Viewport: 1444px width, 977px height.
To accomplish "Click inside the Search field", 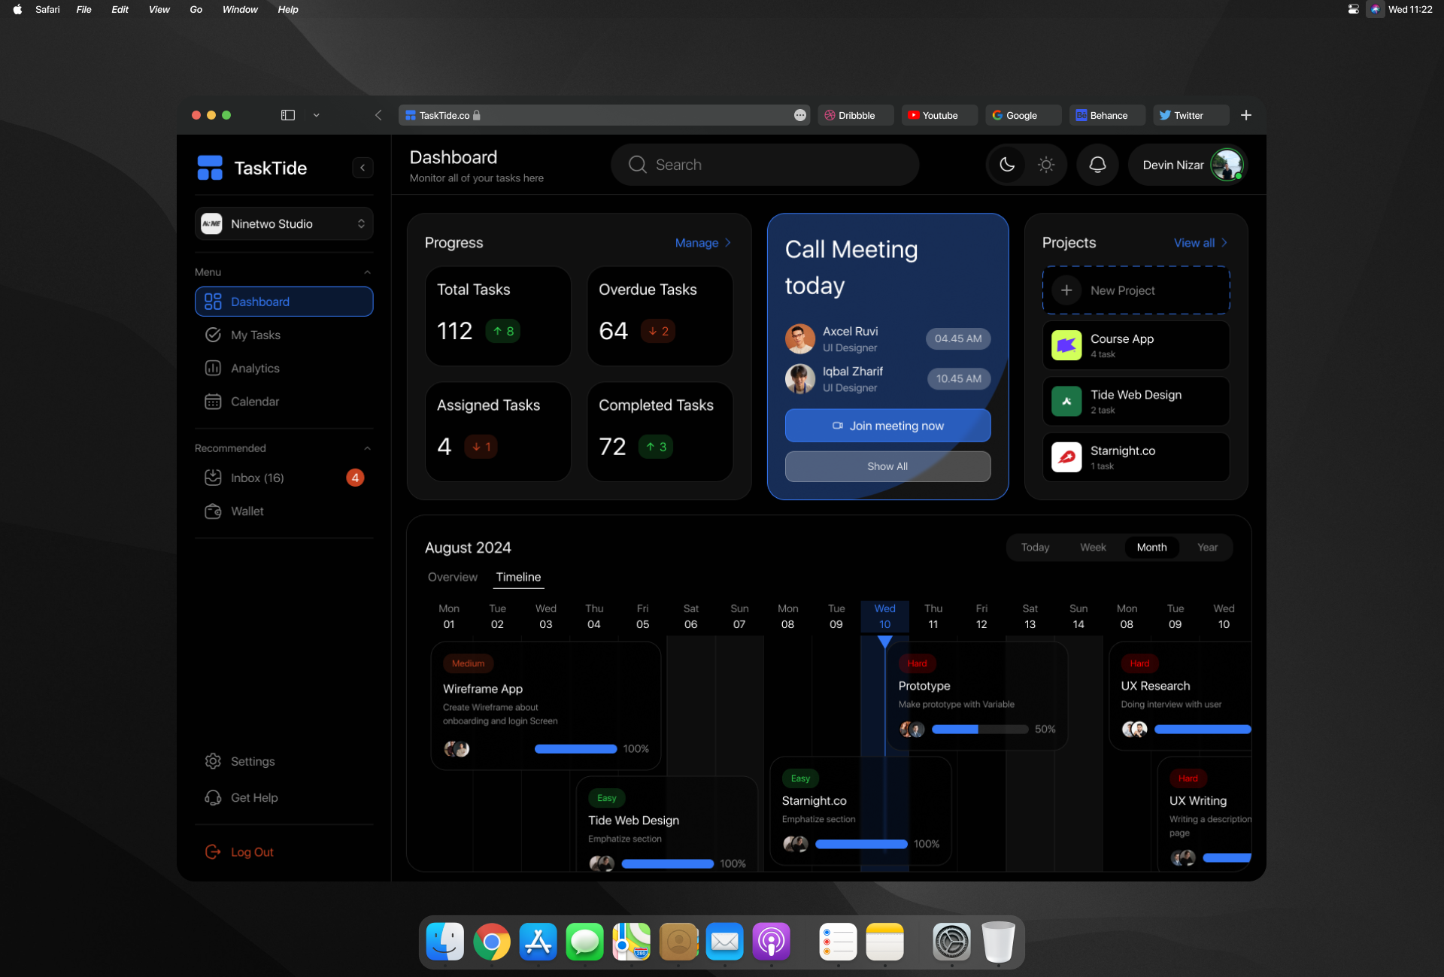I will click(764, 164).
